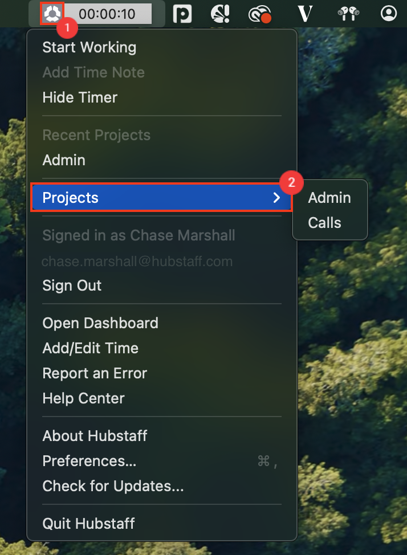Screen dimensions: 407x555
Task: Open the V menu bar icon
Action: tap(304, 14)
